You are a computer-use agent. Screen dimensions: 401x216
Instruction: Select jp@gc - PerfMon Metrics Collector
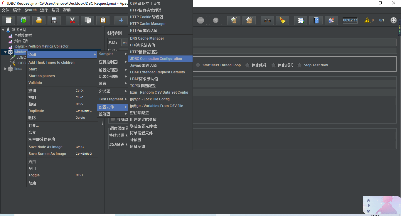point(41,46)
